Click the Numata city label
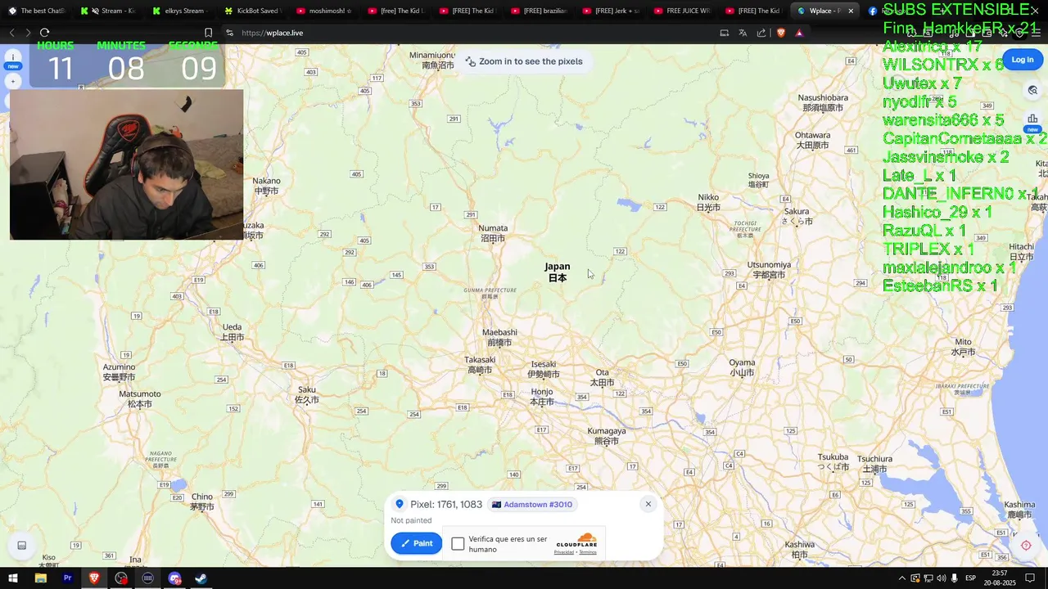Screen dimensions: 1048x589 click(493, 233)
